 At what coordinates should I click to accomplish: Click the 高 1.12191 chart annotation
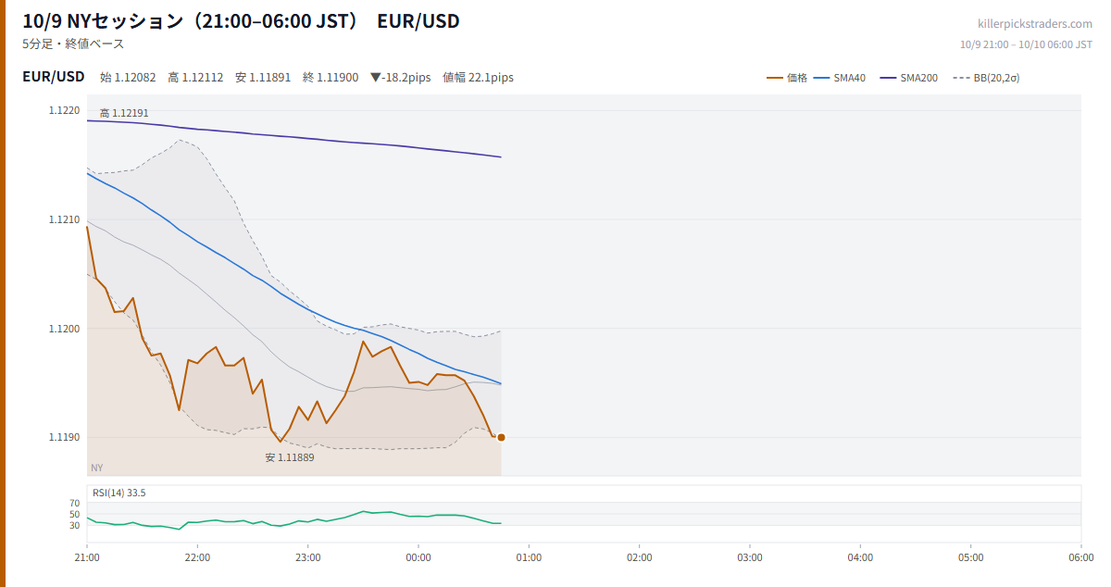pos(124,113)
